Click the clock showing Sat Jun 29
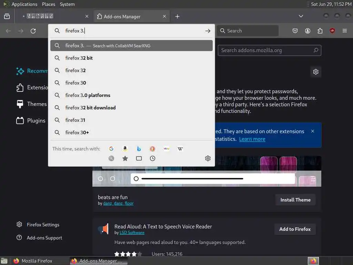Screen dimensions: 353x265 [x=331, y=4]
